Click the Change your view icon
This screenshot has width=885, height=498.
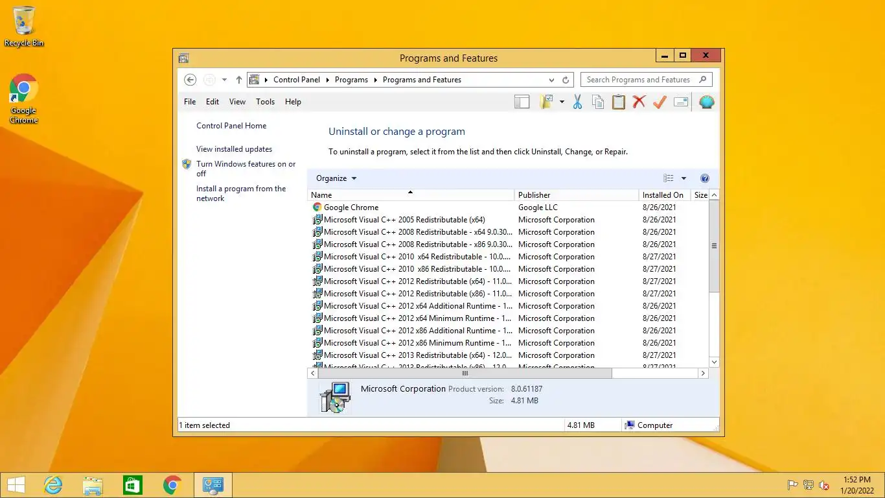pos(669,178)
